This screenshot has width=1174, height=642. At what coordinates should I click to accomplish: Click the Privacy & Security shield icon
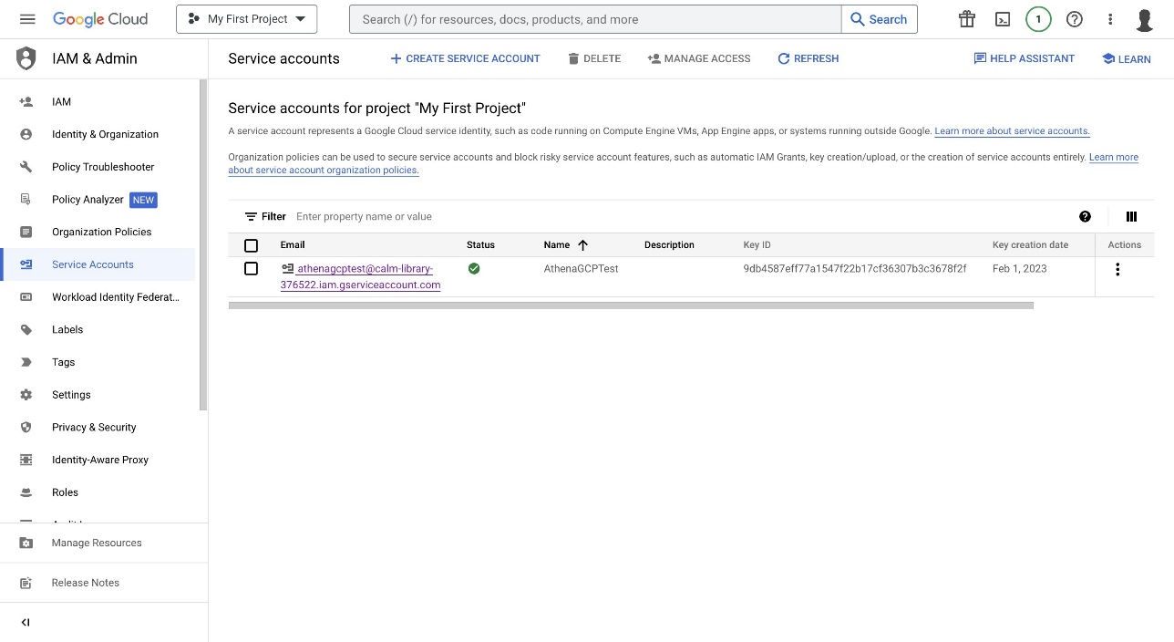[26, 428]
